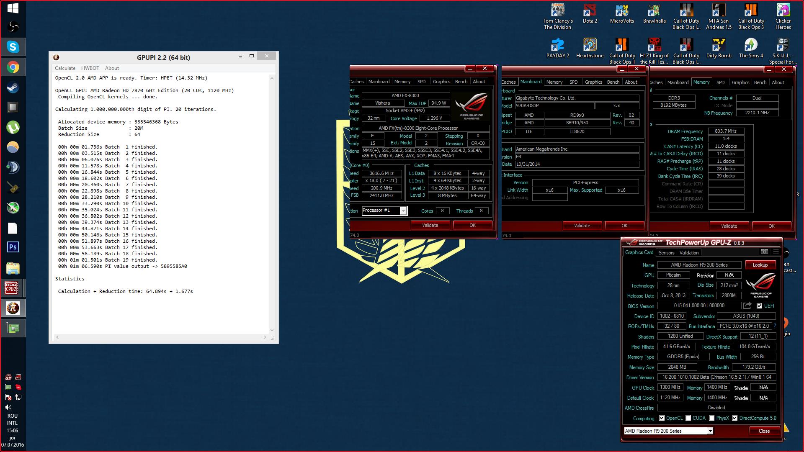
Task: Click GPUPI horizontal scrollbar left arrow
Action: pos(57,337)
